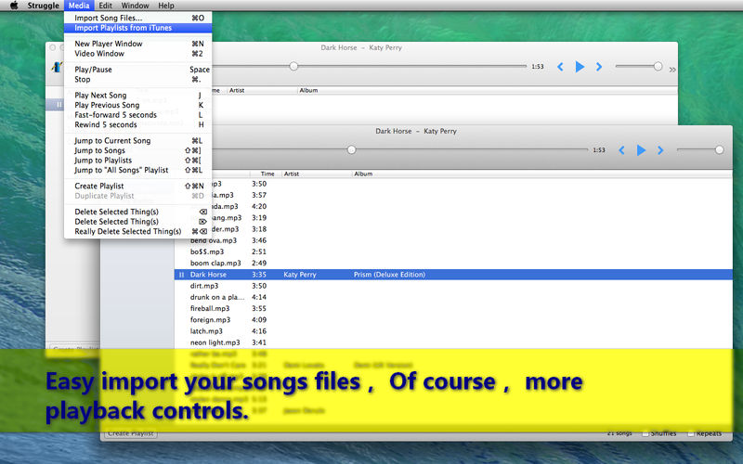Click elapsed time 1:53 in front window
Screen dimensions: 743x464
point(599,150)
